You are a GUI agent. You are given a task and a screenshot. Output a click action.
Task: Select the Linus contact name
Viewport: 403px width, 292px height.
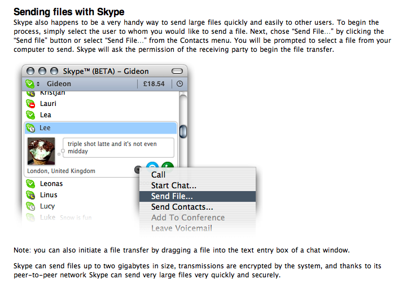click(49, 195)
